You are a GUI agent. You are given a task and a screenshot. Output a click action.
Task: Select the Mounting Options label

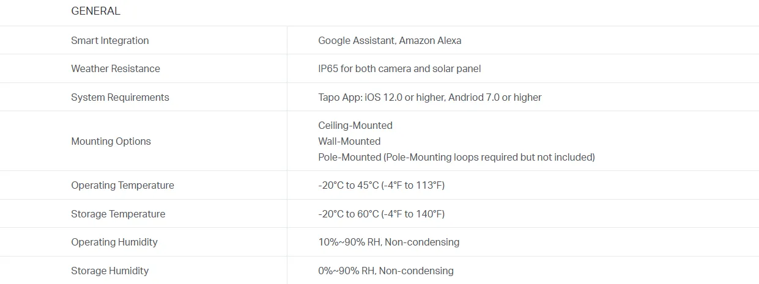(x=111, y=141)
